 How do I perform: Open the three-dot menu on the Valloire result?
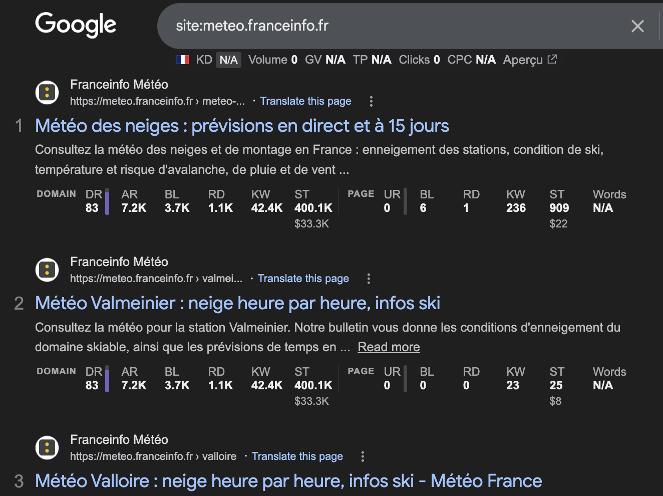[362, 456]
